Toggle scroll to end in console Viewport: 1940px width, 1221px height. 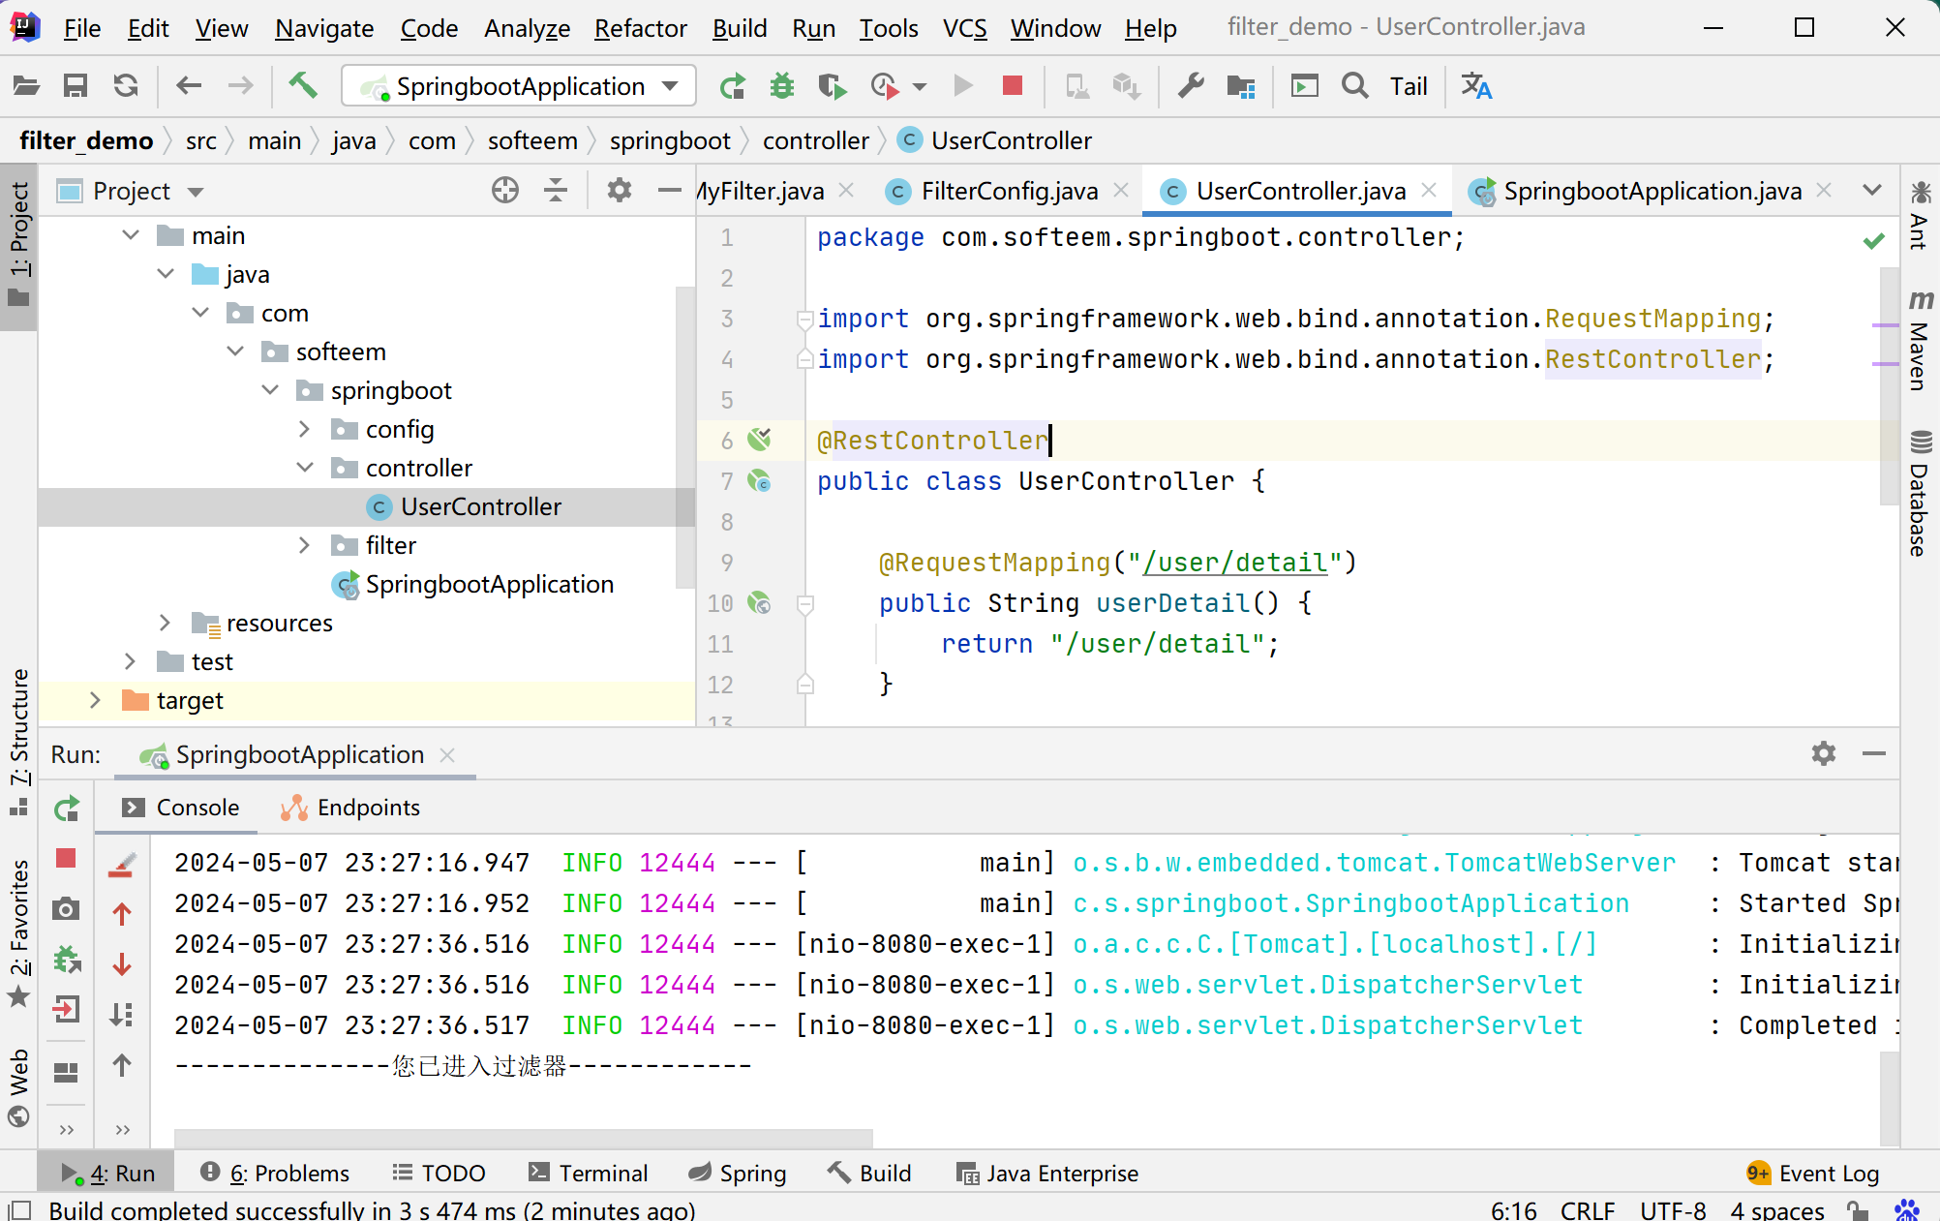tap(122, 1014)
